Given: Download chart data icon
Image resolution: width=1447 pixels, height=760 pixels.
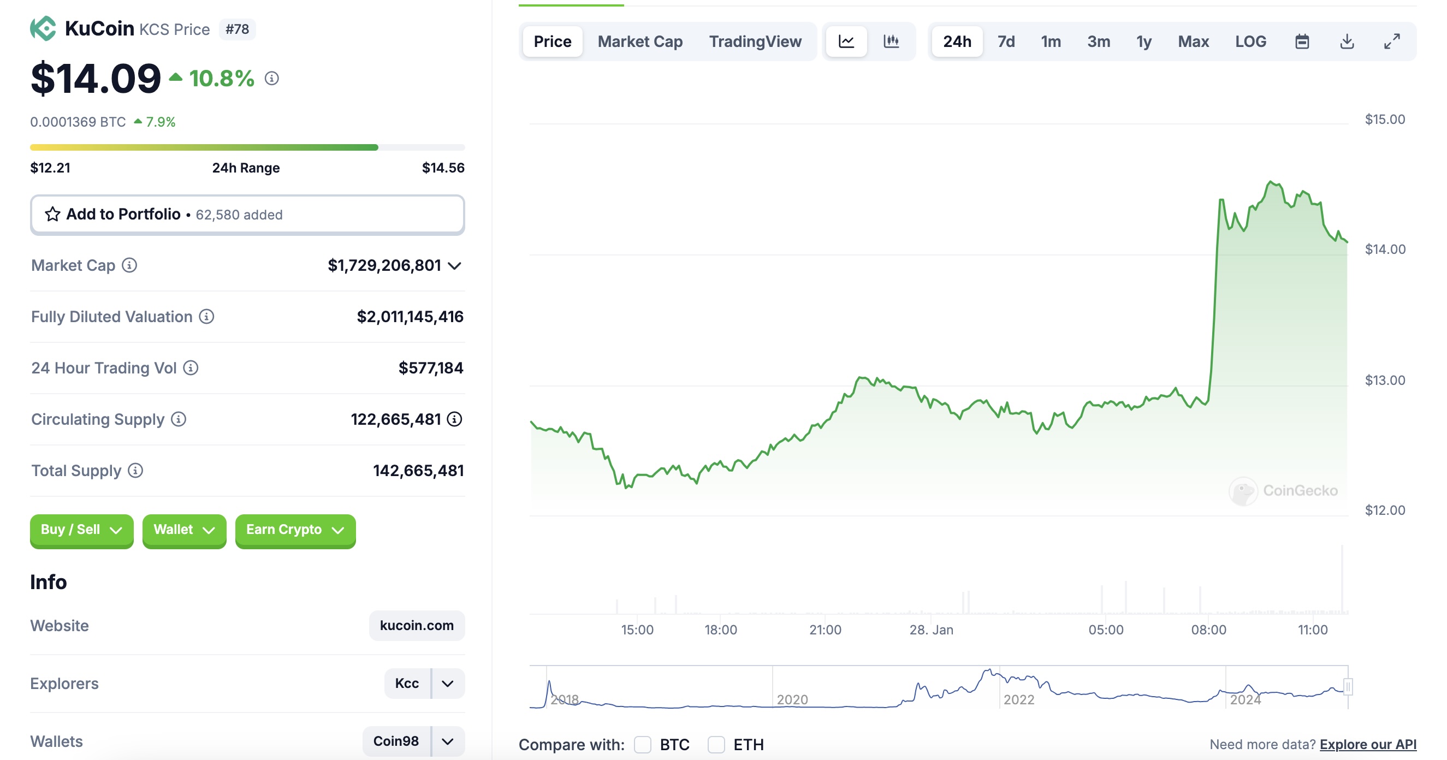Looking at the screenshot, I should [x=1347, y=41].
